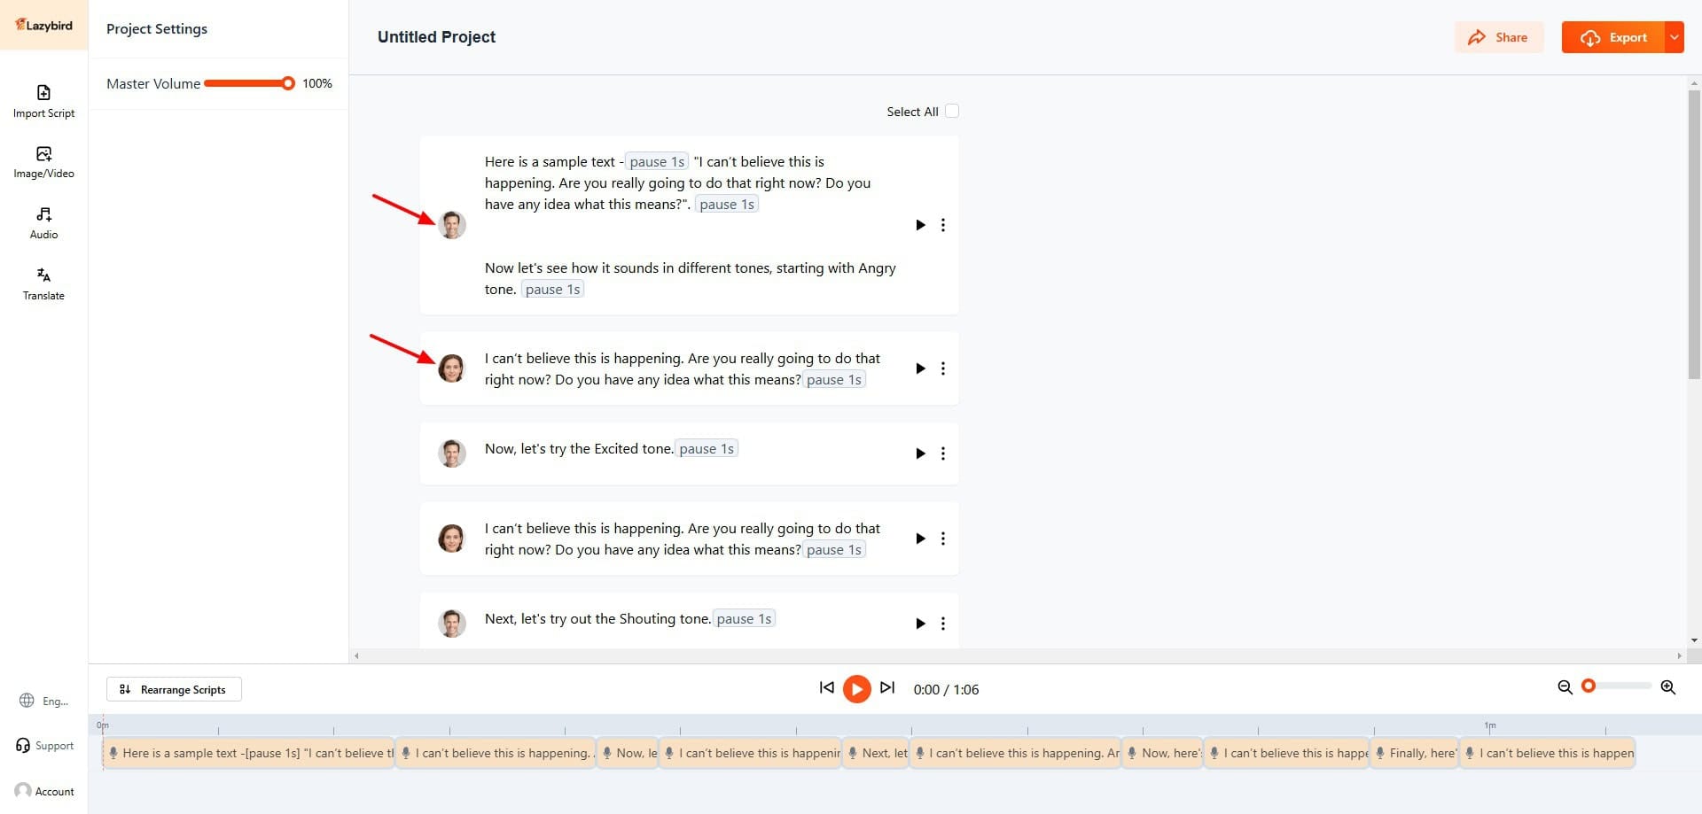Click the Lazybird logo

point(43,25)
